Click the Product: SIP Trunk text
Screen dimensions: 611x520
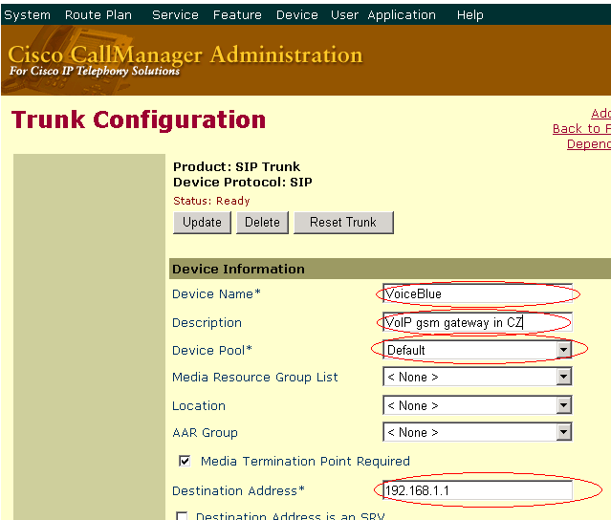(x=236, y=166)
